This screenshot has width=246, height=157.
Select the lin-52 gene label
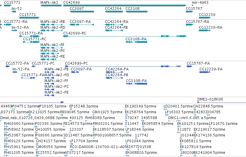tap(17, 9)
